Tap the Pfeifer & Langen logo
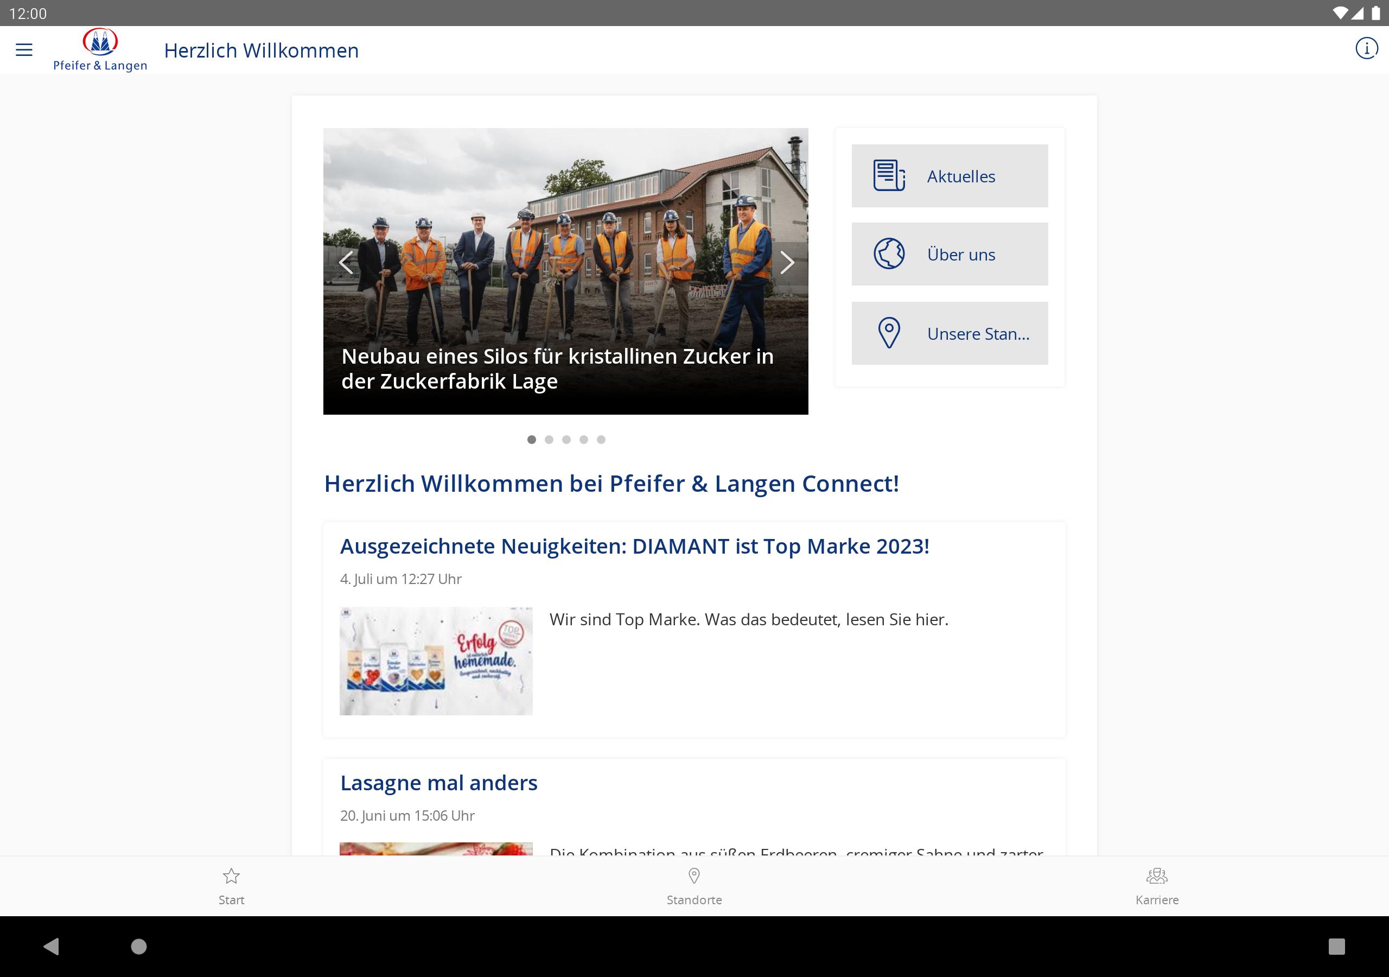This screenshot has height=977, width=1389. tap(100, 49)
